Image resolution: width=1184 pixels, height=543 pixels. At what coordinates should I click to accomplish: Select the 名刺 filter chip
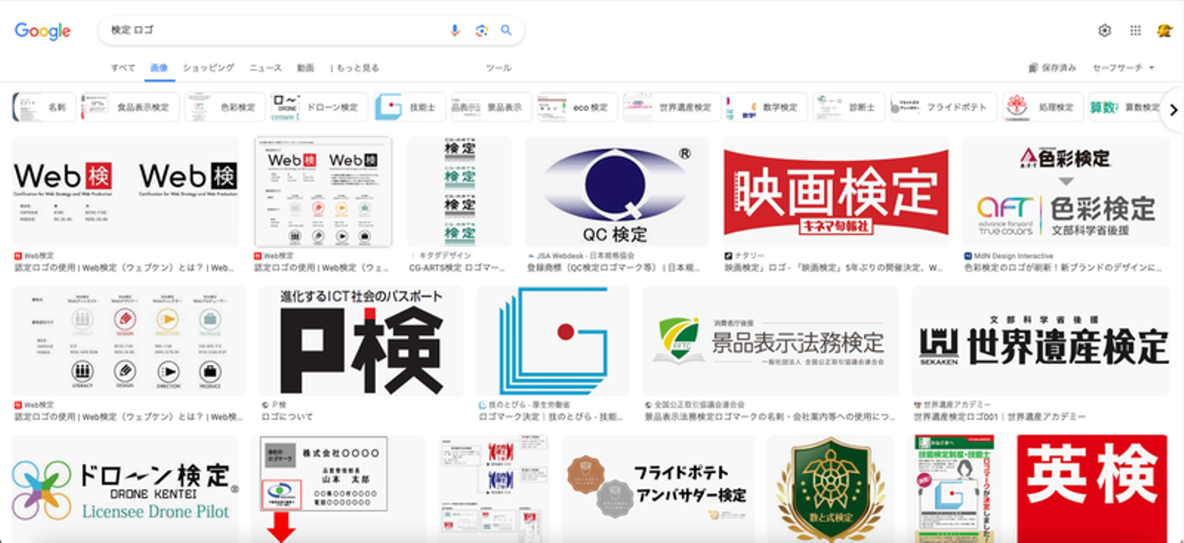[x=44, y=107]
